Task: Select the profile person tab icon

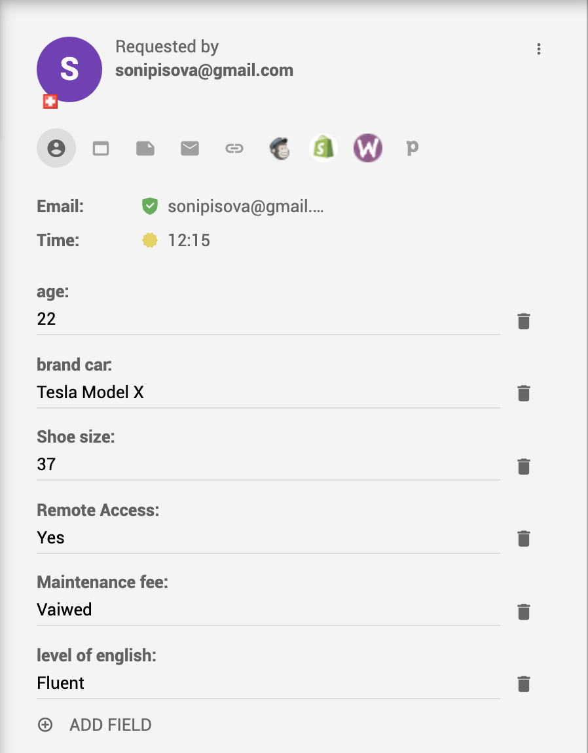Action: [56, 149]
